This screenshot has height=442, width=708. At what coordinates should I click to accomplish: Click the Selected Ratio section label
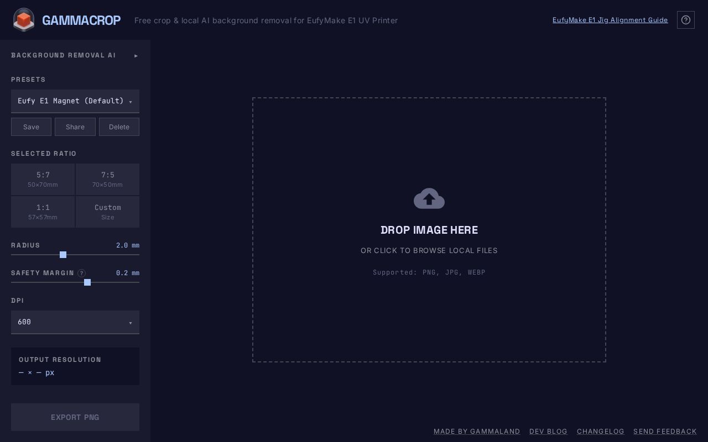[44, 154]
